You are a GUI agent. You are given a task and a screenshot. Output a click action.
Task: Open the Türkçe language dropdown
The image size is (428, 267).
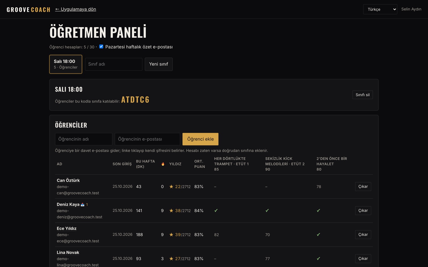[x=380, y=9]
